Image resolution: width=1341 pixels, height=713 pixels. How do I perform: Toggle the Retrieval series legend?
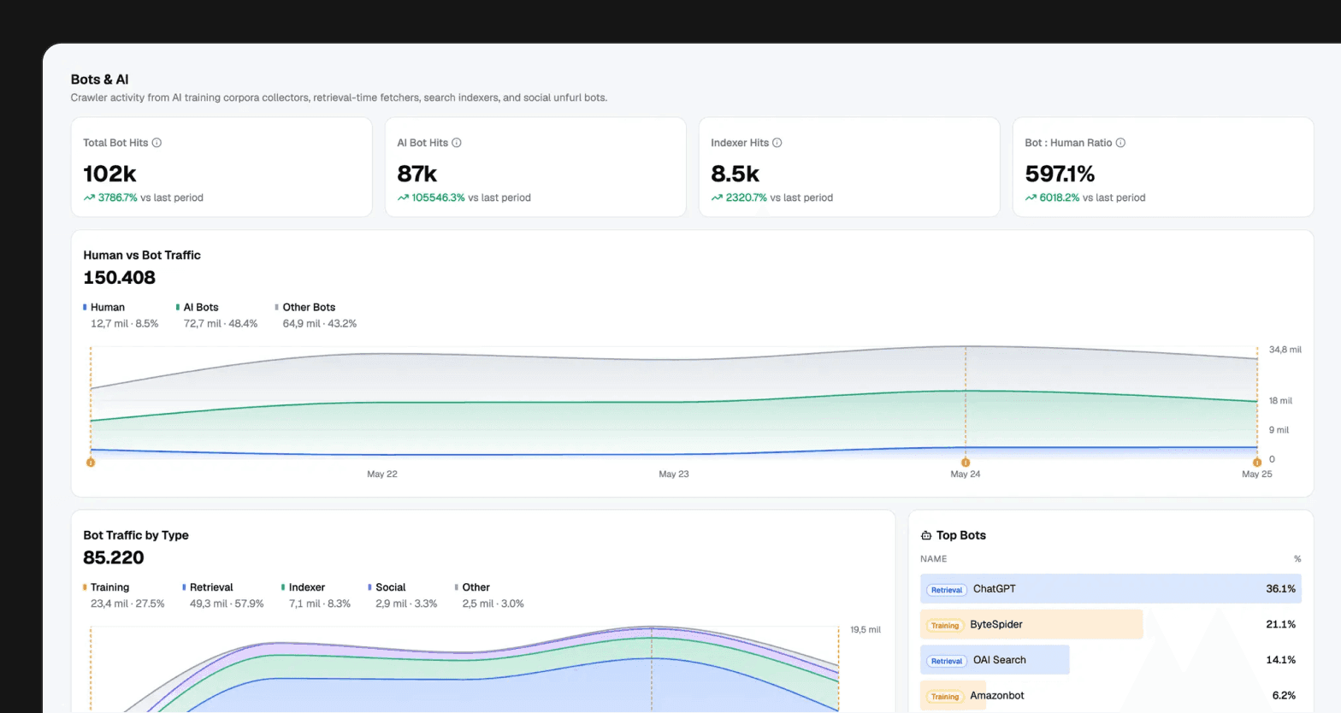208,587
